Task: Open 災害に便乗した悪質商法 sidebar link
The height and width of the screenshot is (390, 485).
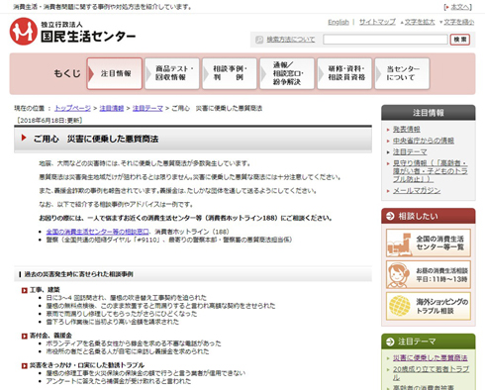Action: tap(431, 358)
